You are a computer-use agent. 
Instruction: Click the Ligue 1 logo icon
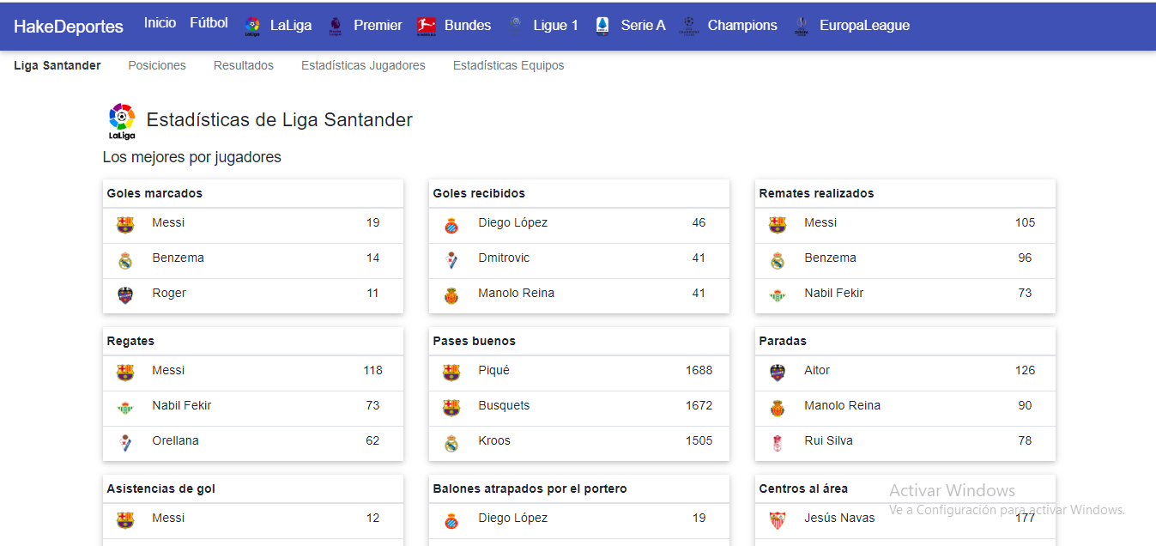[515, 26]
